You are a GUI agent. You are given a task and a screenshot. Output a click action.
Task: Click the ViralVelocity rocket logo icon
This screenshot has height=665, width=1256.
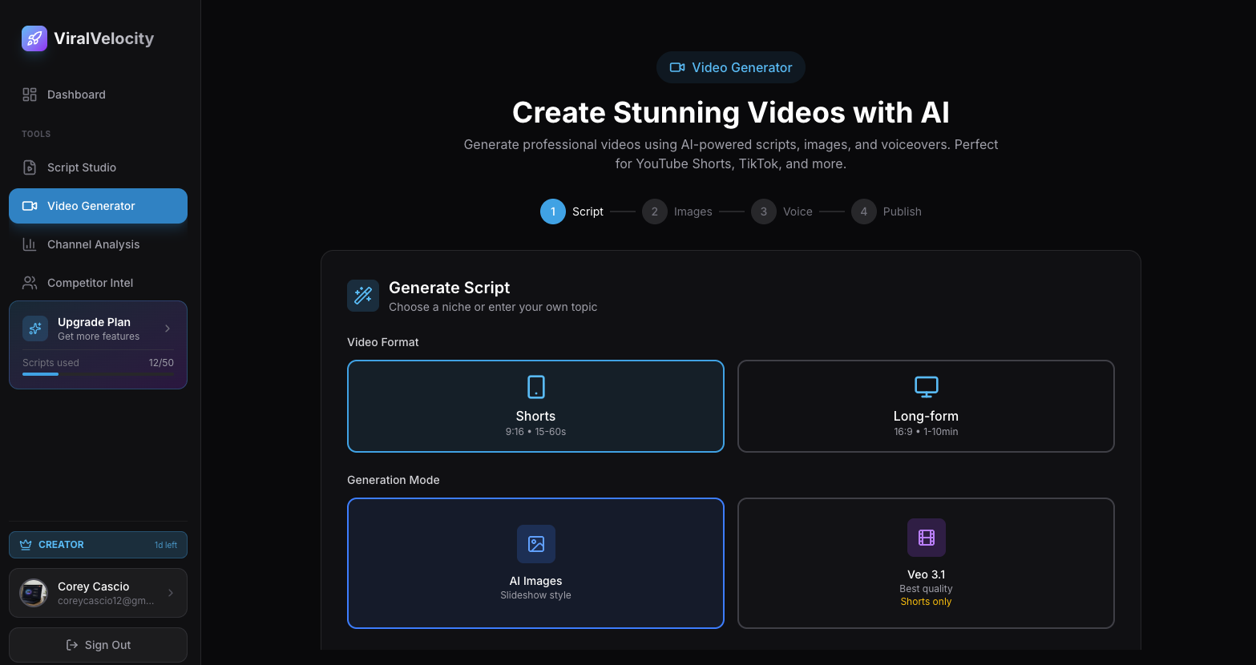click(x=34, y=38)
